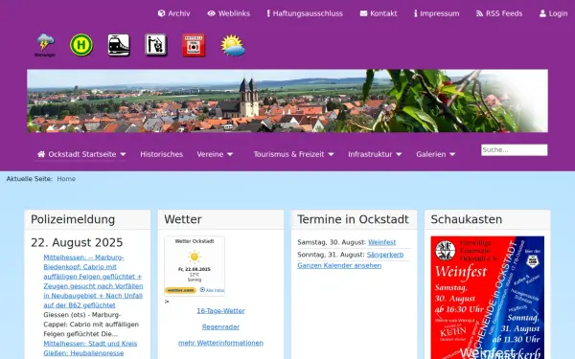
Task: Click the Polizeimeldung heading
Action: coord(73,219)
